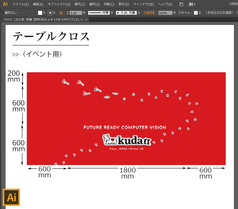Open the 表示(V) menu

pos(123,4)
